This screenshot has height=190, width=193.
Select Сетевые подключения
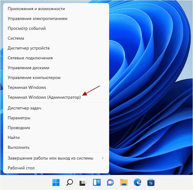pos(56,58)
